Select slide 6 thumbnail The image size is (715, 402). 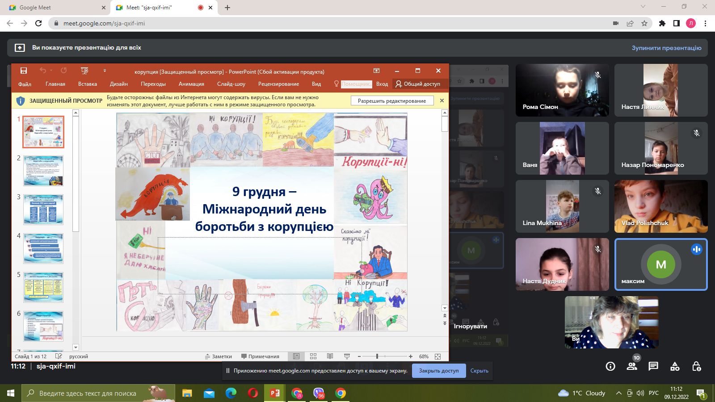[43, 326]
